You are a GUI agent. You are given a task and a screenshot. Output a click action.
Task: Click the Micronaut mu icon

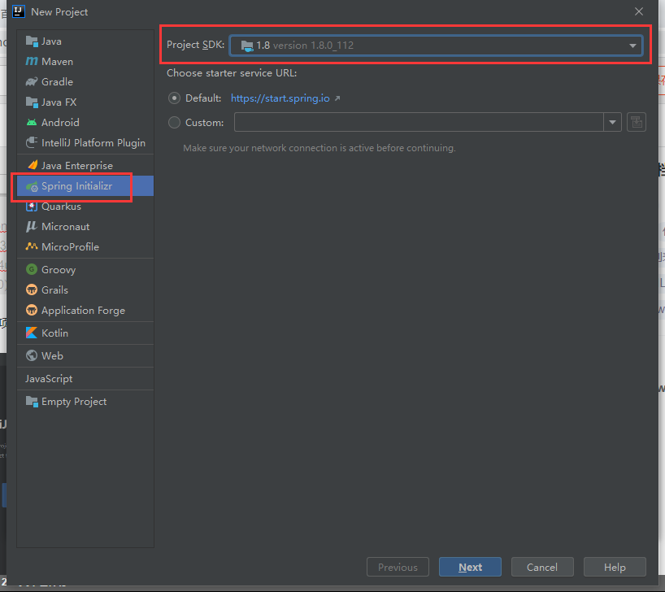click(32, 227)
